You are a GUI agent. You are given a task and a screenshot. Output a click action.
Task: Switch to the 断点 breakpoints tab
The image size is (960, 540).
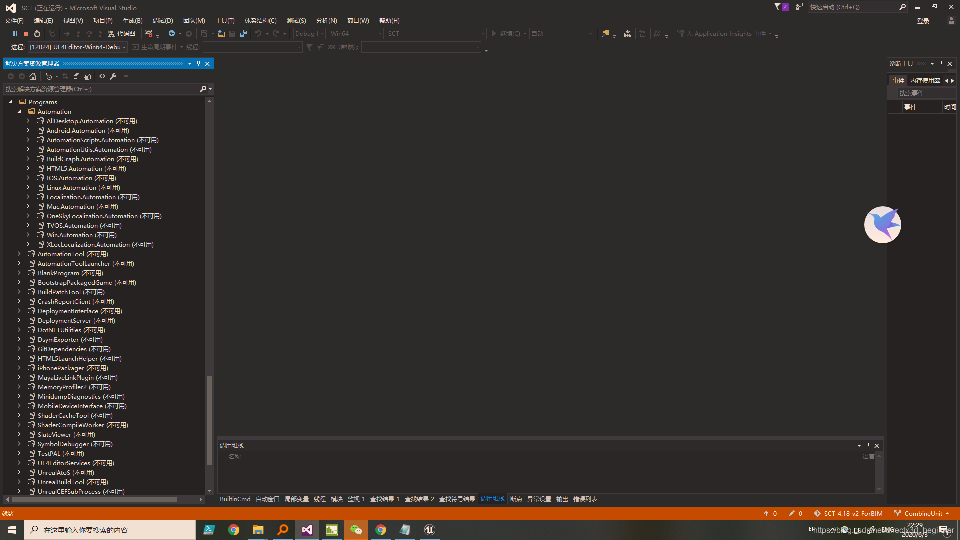[516, 499]
